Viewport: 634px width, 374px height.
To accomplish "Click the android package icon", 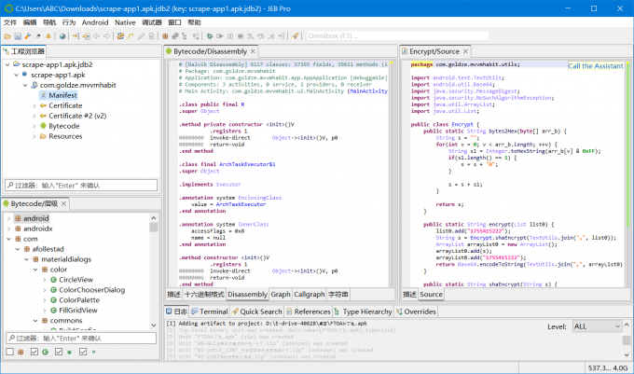I will (x=17, y=217).
